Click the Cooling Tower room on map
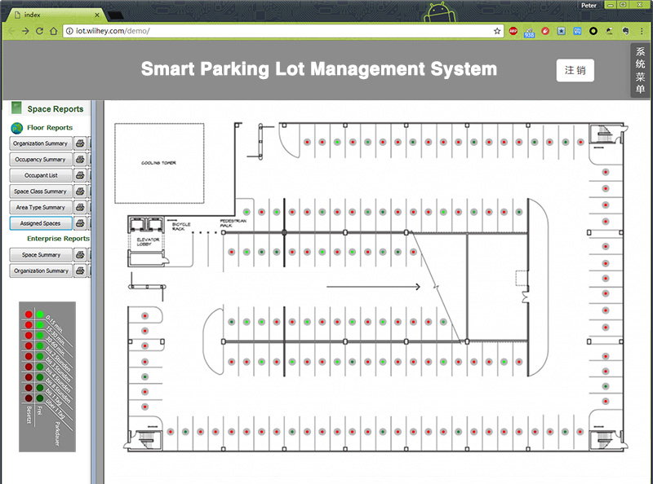 [x=159, y=163]
